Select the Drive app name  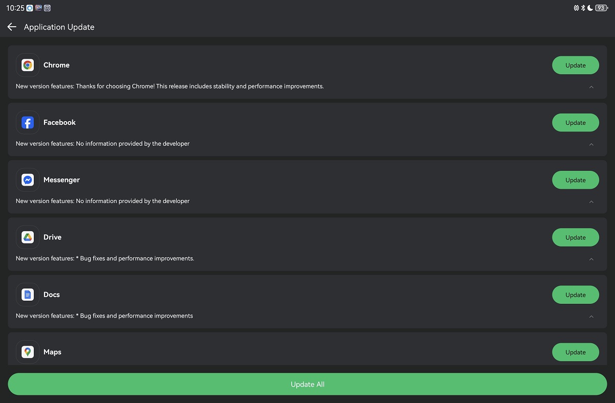(52, 237)
